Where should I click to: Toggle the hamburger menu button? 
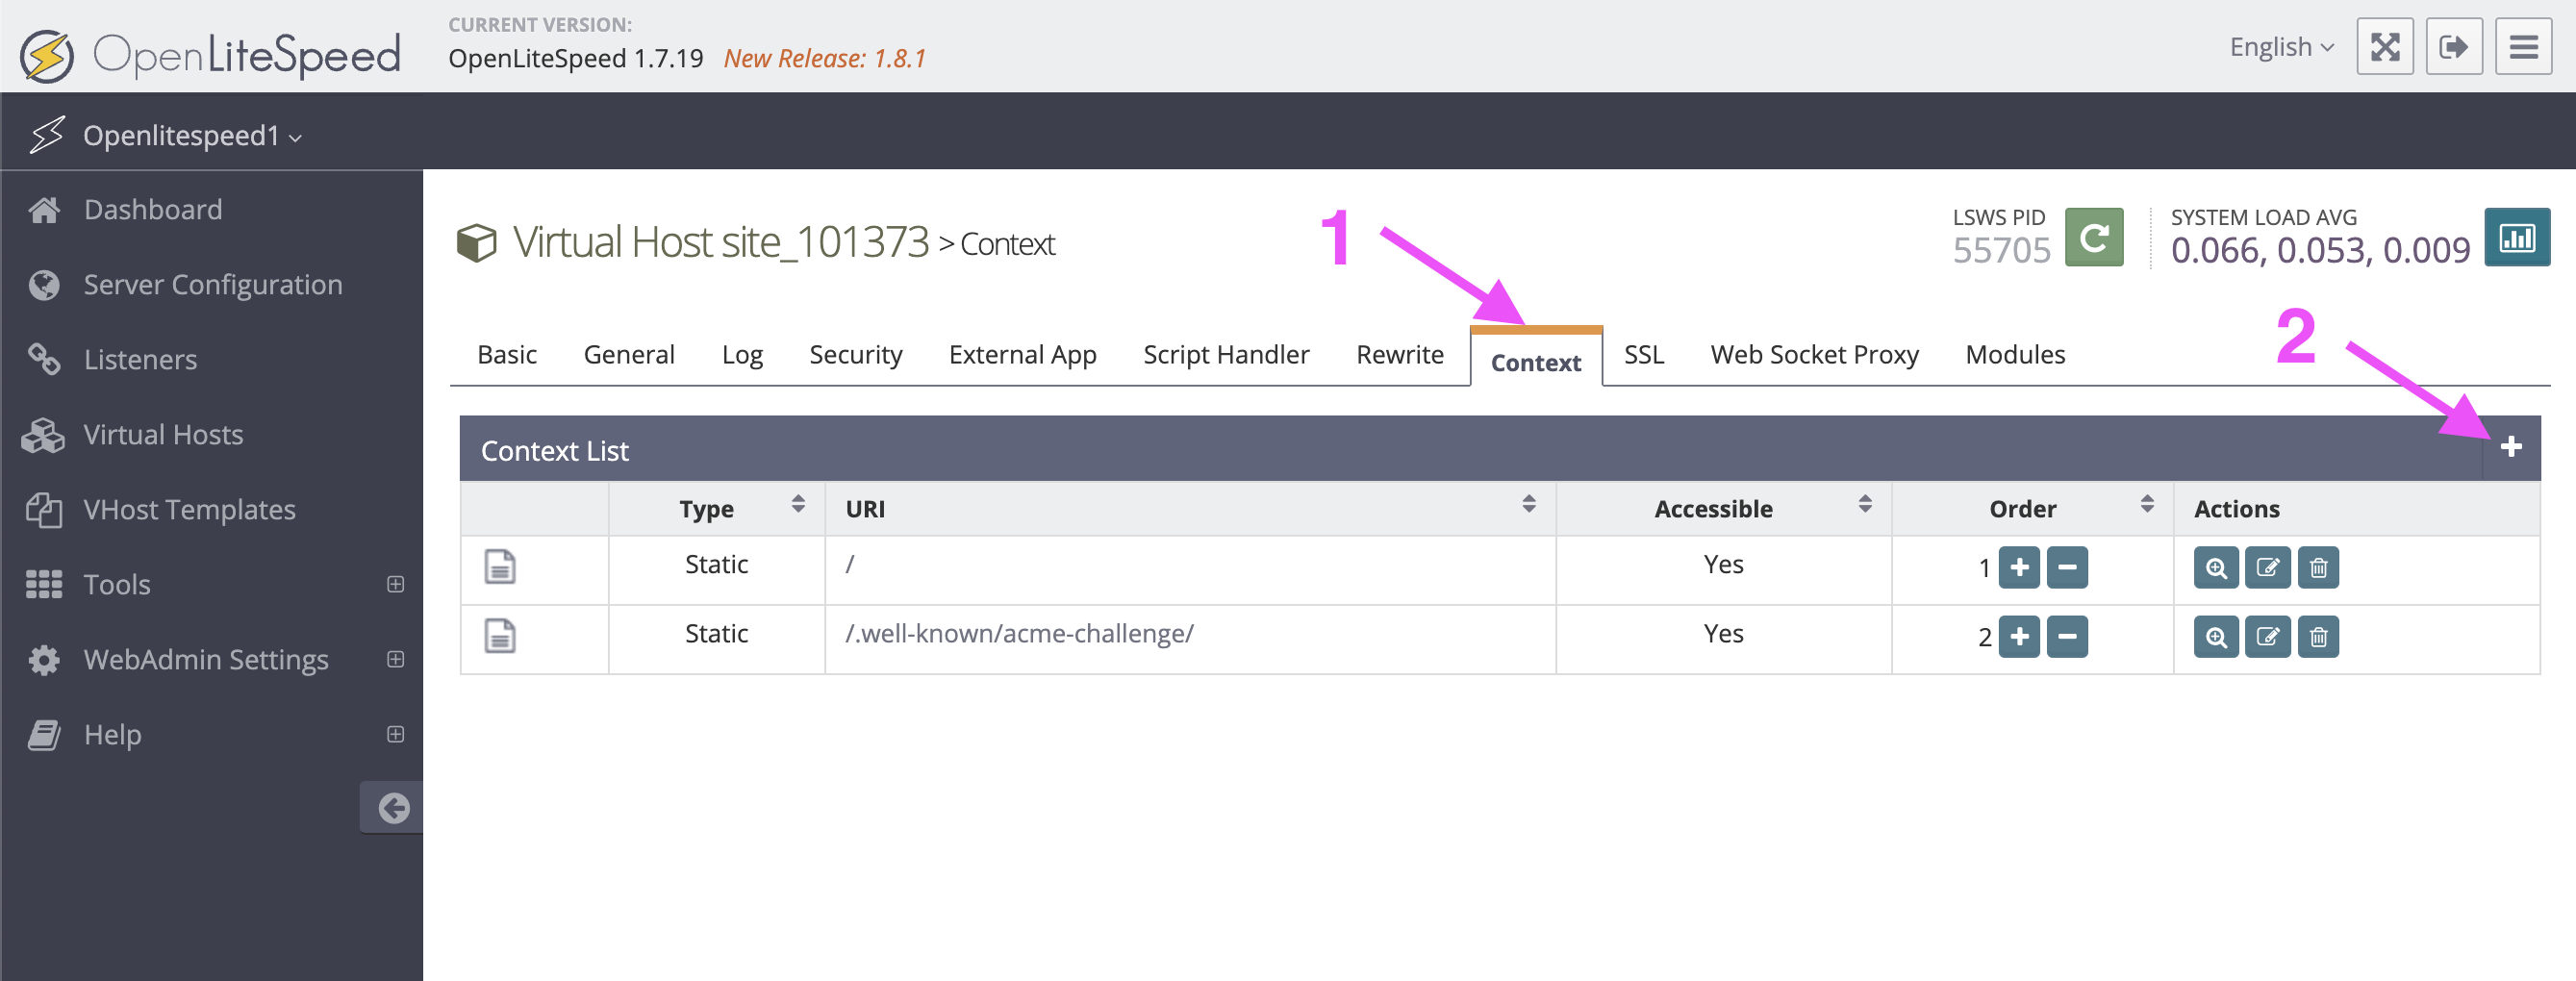click(x=2523, y=47)
